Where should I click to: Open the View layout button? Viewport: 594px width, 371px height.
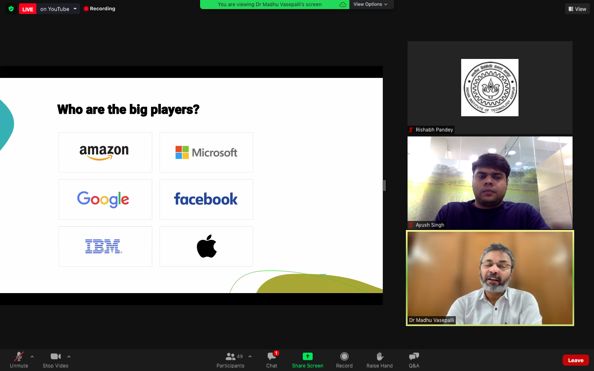pyautogui.click(x=577, y=9)
